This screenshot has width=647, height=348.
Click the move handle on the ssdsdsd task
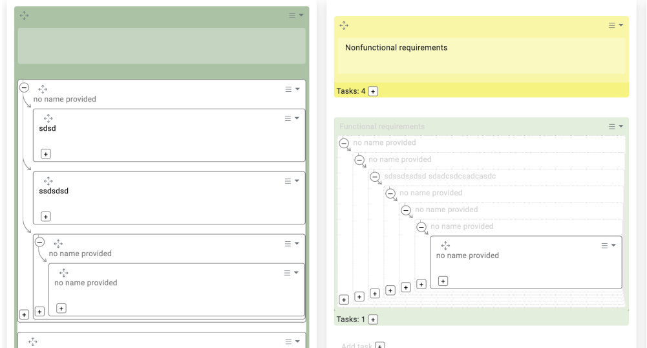[48, 181]
